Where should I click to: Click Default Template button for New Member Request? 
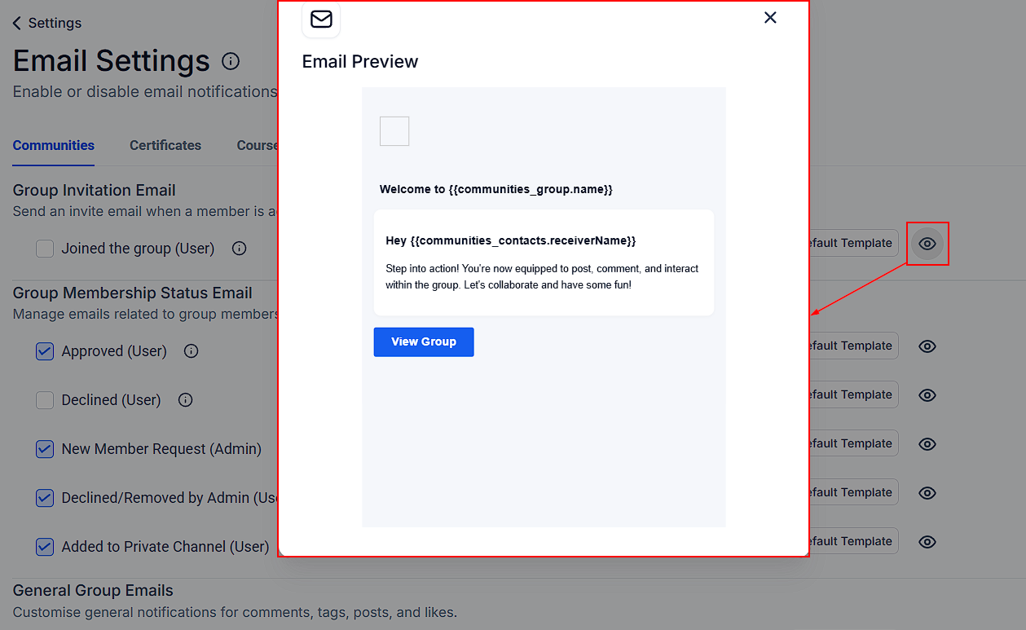(x=853, y=443)
